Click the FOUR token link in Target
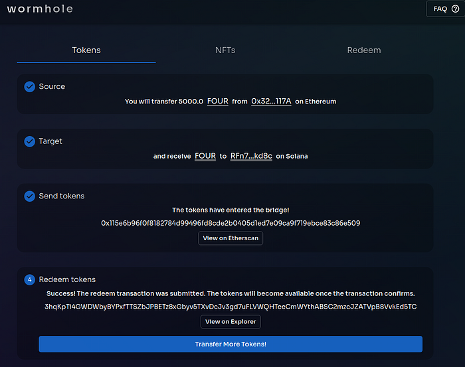The width and height of the screenshot is (465, 367). tap(205, 156)
